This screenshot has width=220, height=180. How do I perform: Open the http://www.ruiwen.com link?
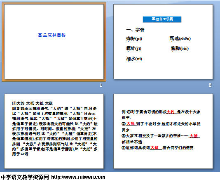(x=78, y=177)
